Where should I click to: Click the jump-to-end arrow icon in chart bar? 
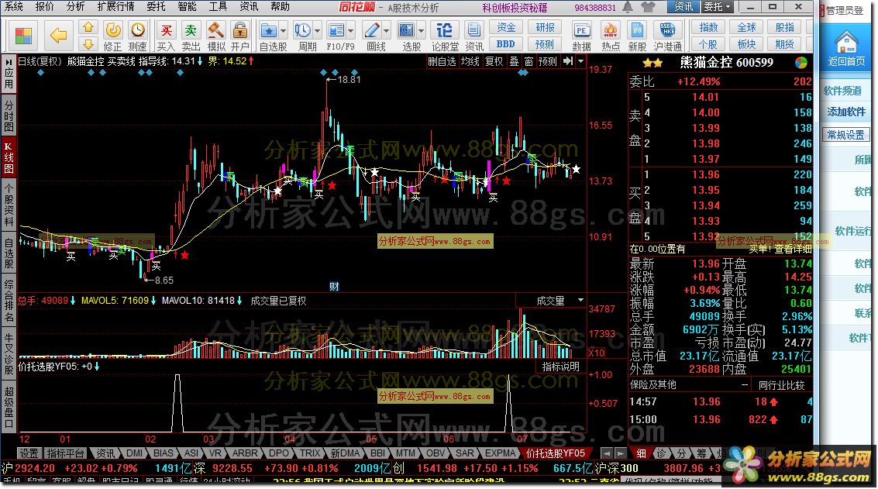pos(568,61)
